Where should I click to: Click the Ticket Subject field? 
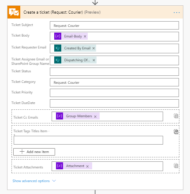[114, 26]
